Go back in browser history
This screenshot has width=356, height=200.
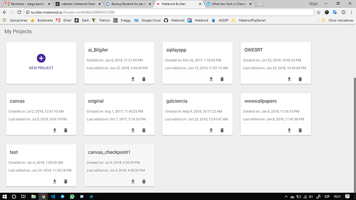click(x=5, y=12)
